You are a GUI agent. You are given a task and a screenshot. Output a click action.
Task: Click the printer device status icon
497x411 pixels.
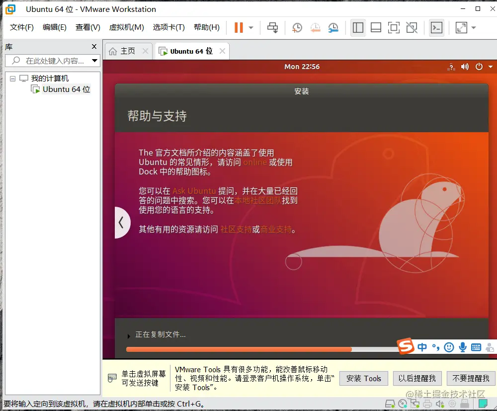(427, 404)
